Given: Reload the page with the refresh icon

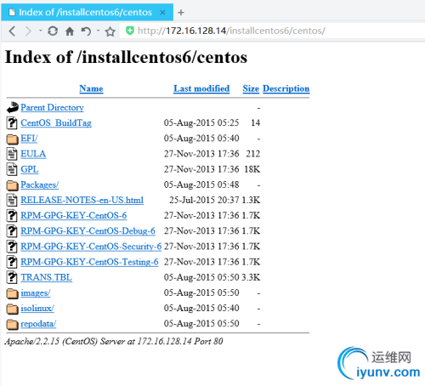Looking at the screenshot, I should tap(53, 31).
